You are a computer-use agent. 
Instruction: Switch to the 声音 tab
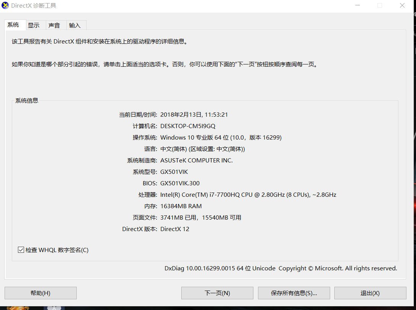tap(56, 25)
